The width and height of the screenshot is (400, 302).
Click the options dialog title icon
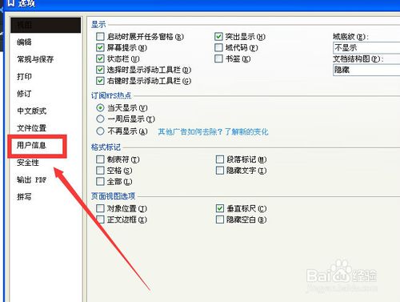point(11,3)
